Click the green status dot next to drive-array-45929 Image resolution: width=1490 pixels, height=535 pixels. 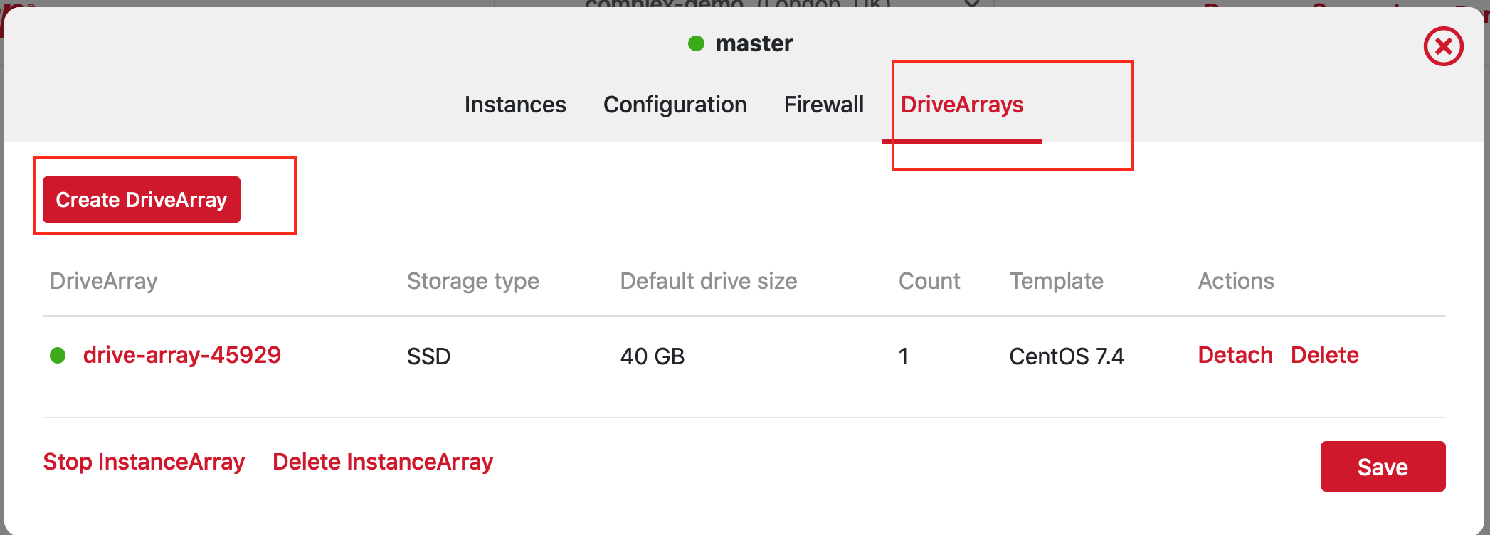coord(58,355)
